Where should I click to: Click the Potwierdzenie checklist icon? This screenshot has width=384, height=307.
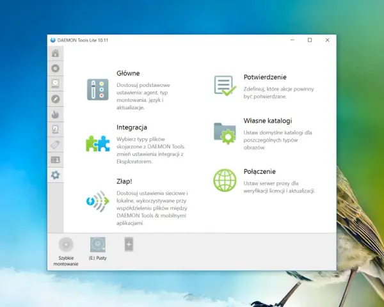pos(225,86)
